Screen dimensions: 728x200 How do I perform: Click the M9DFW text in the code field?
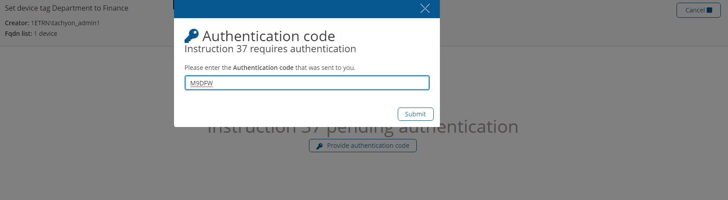tap(202, 83)
